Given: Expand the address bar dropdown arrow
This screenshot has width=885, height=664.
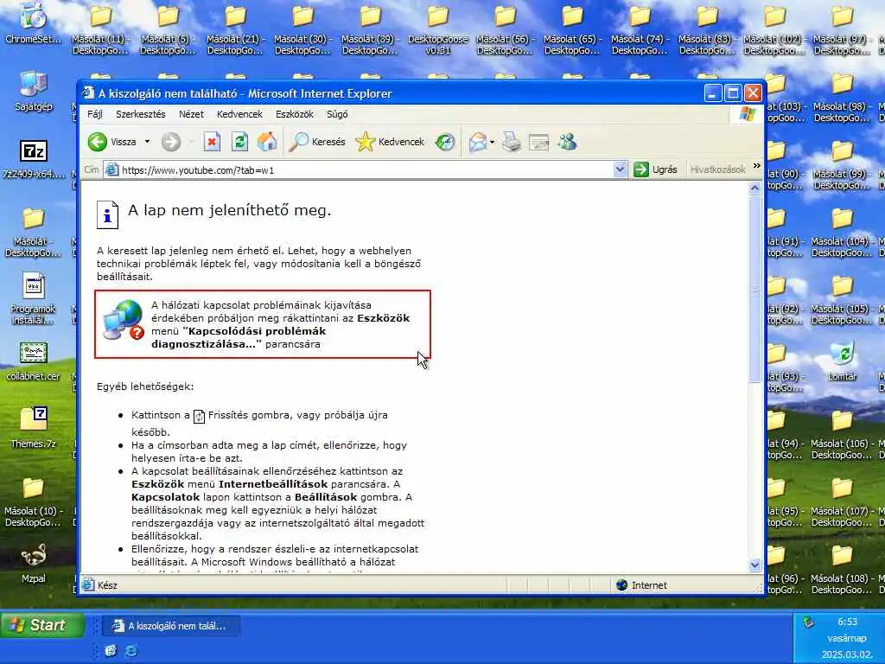Looking at the screenshot, I should (x=620, y=169).
